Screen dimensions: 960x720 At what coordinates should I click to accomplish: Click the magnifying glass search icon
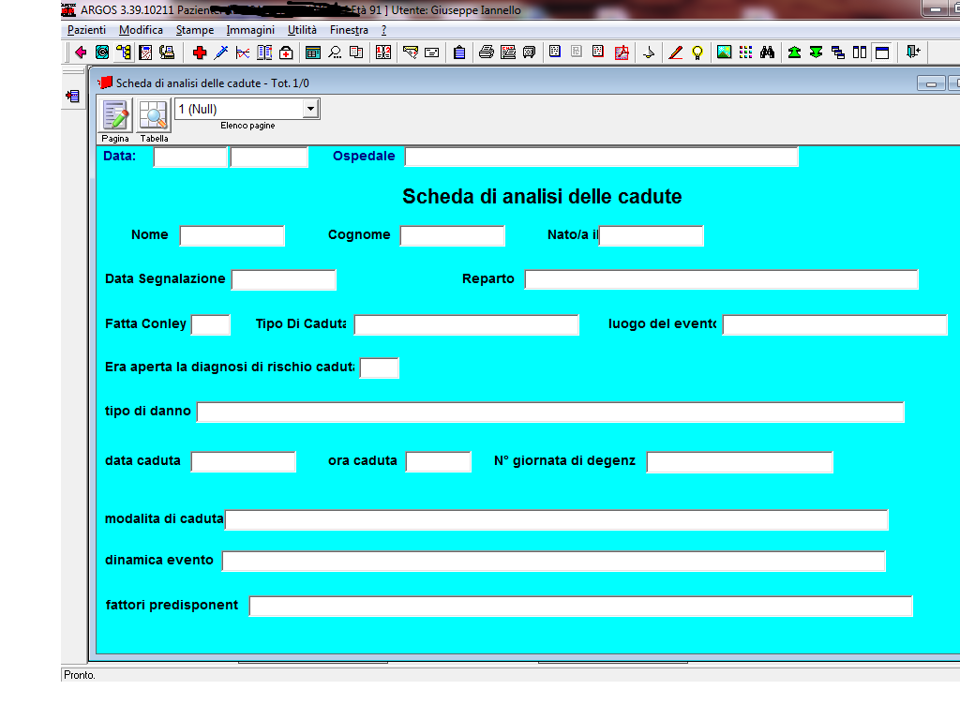[334, 52]
